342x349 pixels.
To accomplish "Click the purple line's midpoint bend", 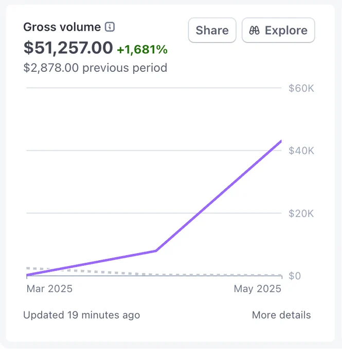I will [156, 251].
